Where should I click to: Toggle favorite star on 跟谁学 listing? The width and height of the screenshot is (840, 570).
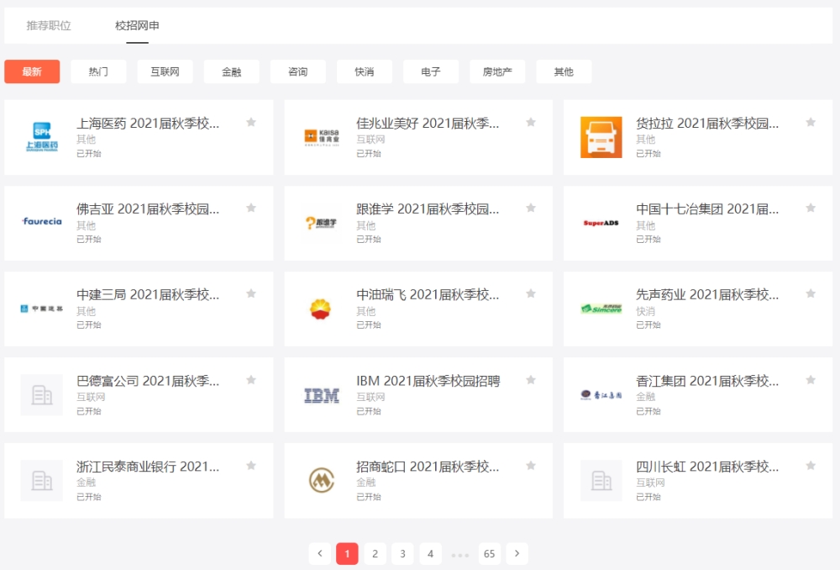531,208
